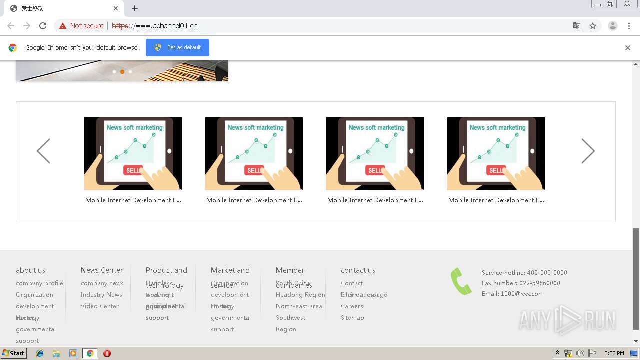Click the Action Center flag tray icon
Screen dimensions: 640x360
tap(592, 353)
